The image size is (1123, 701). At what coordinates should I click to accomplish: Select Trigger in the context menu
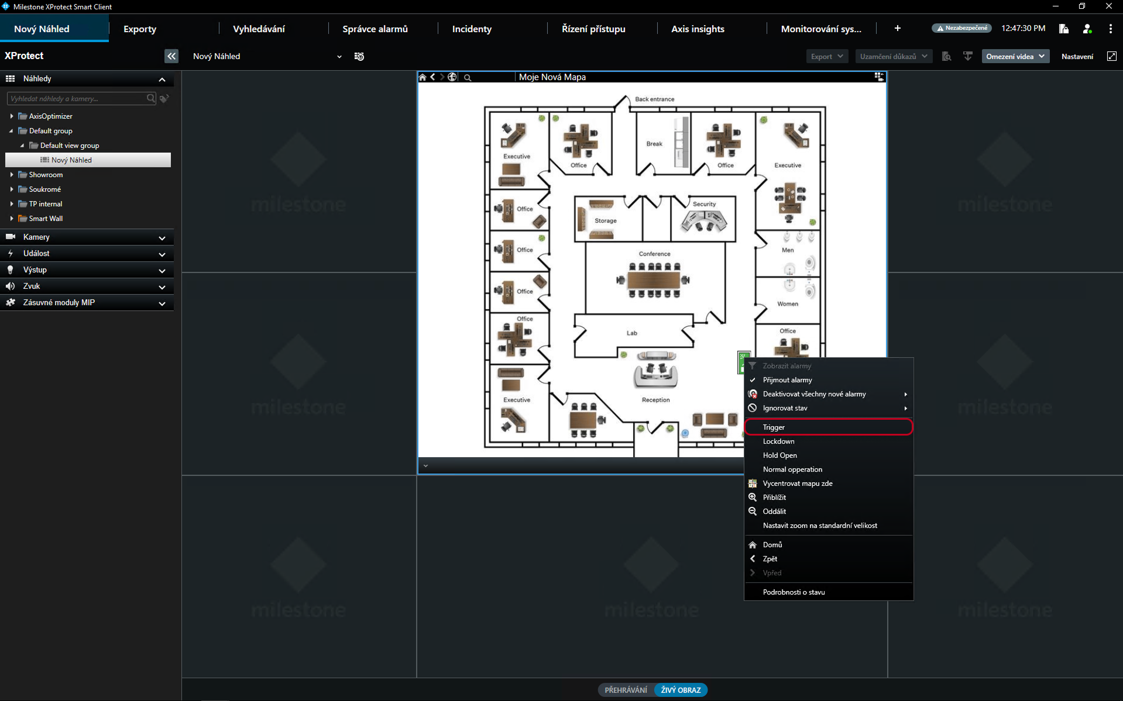(828, 427)
